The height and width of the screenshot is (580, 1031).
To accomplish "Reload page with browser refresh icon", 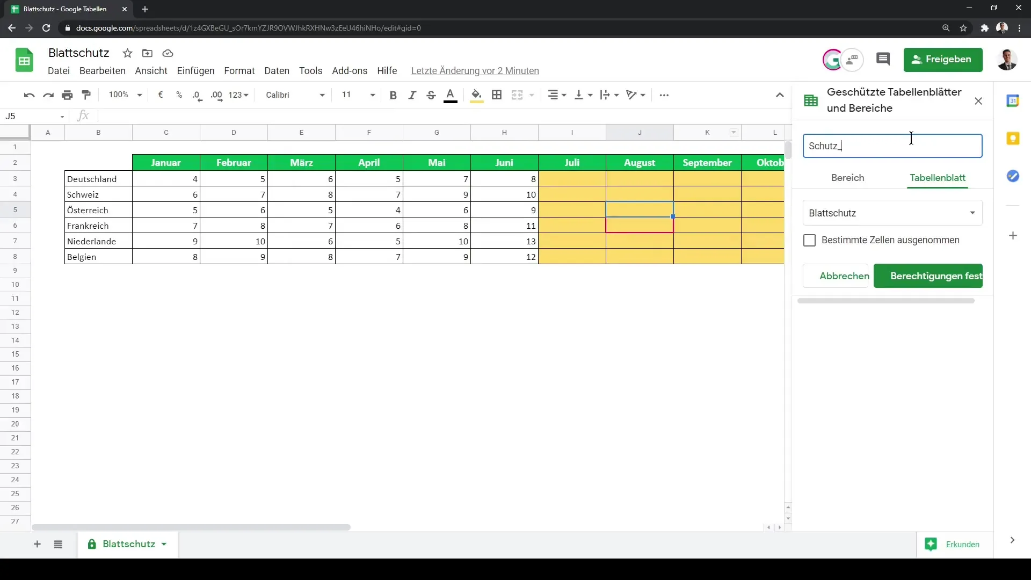I will click(x=46, y=28).
